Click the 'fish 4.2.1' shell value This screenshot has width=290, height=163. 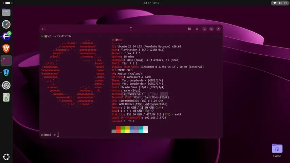pos(130,64)
